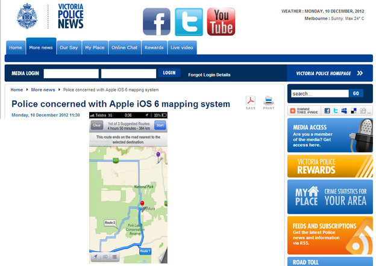Open the Facebook icon in header
Screen dimensions: 376x266
pos(157,22)
